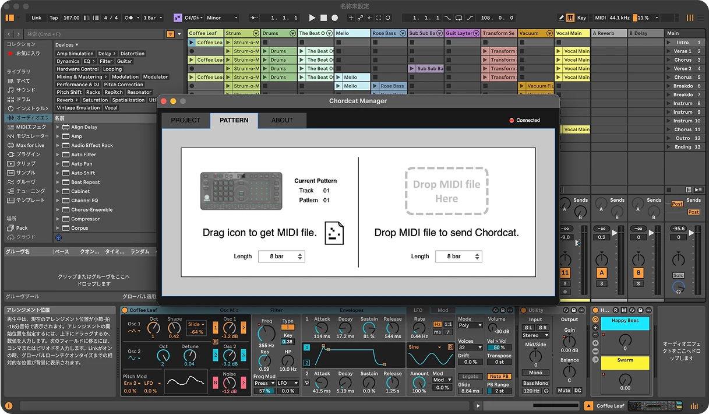Switch to the PROJECT tab
Viewport: 709px width, 414px height.
[185, 120]
